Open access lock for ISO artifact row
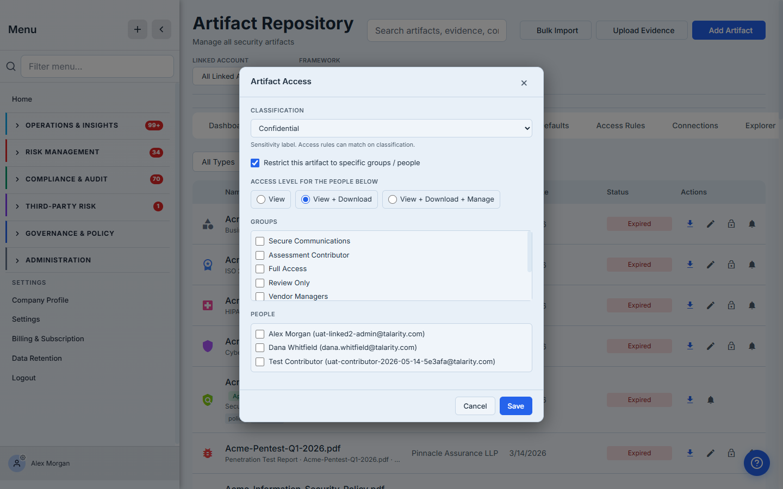 [731, 265]
